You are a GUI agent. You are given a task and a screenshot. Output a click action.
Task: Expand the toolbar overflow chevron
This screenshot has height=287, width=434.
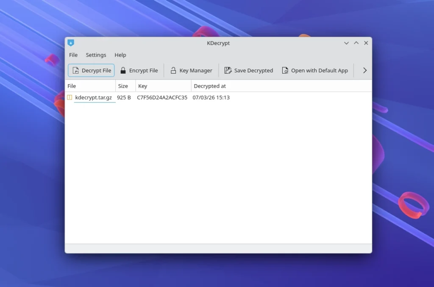click(364, 71)
